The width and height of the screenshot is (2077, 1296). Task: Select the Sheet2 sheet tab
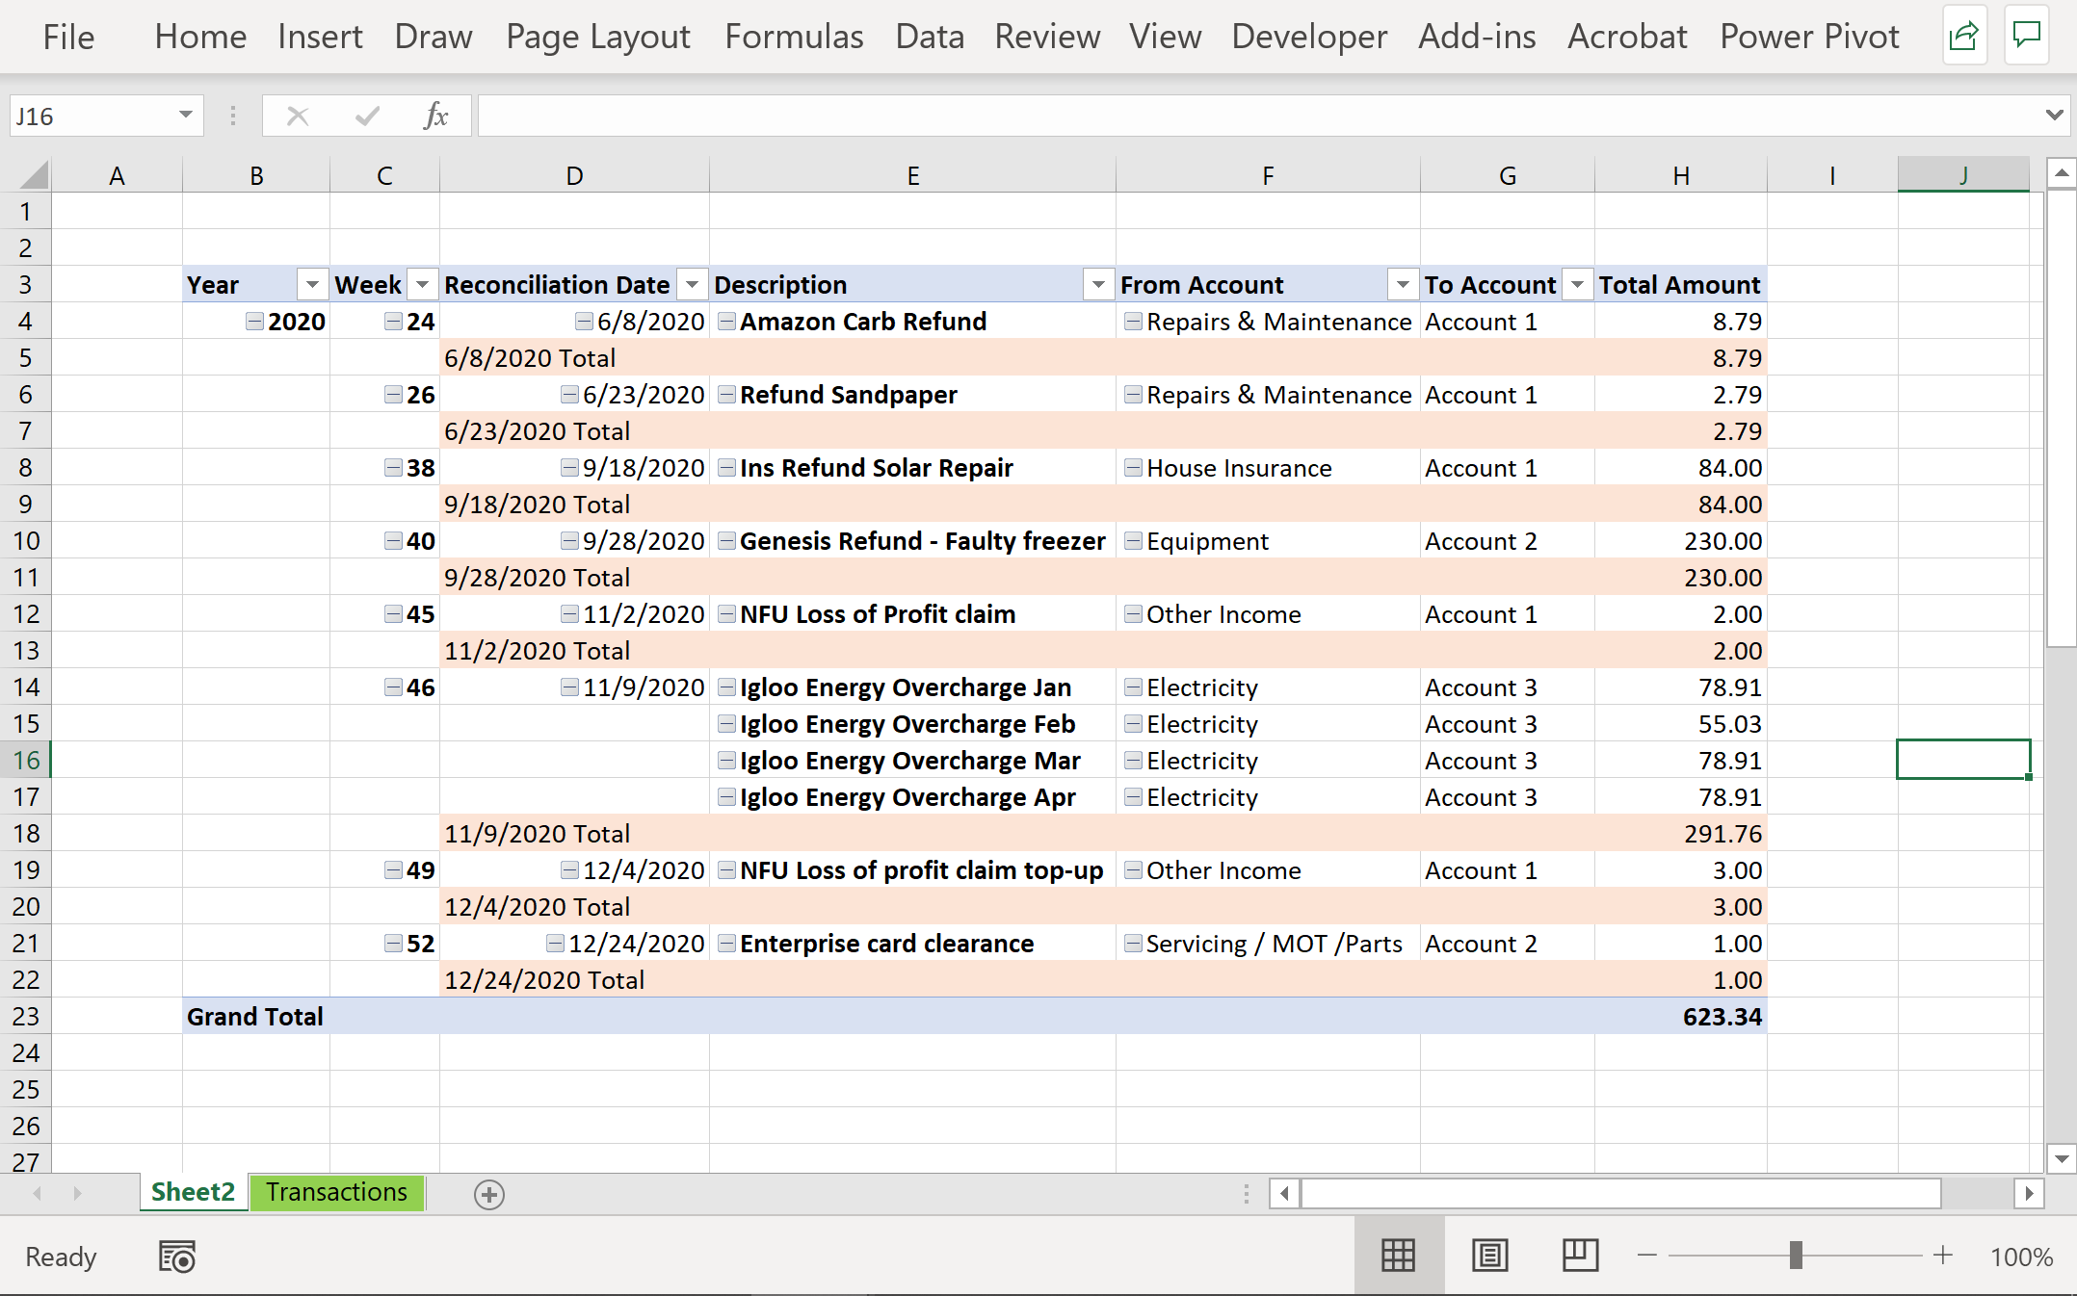click(193, 1192)
